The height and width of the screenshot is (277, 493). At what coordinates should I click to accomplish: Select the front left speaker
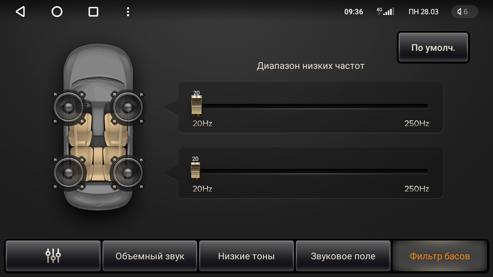(x=69, y=107)
